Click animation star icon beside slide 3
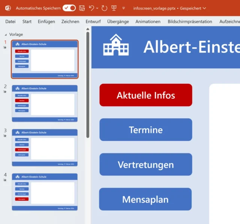This screenshot has height=224, width=240. (x=5, y=136)
